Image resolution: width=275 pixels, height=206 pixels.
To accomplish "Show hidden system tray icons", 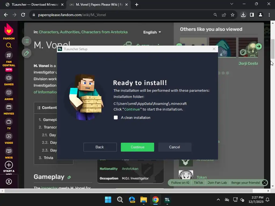I will tap(218, 200).
